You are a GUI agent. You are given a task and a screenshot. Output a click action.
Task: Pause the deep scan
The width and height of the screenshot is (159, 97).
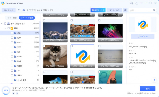pyautogui.click(x=17, y=93)
